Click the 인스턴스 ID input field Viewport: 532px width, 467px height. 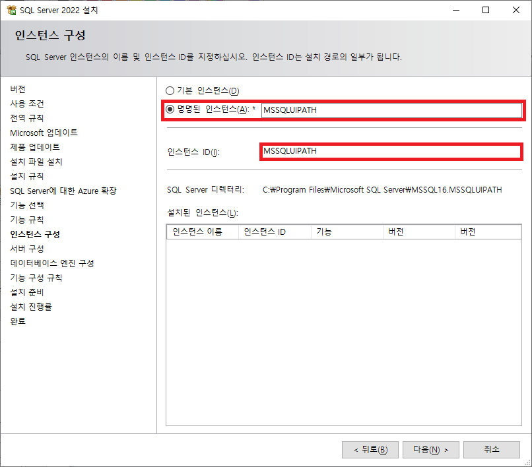391,151
